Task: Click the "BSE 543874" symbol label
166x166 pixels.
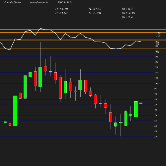Action: (65, 2)
